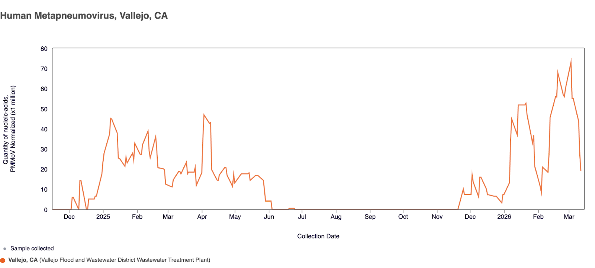Click the Human Metapneumovirus chart title
The width and height of the screenshot is (595, 268).
tap(84, 16)
